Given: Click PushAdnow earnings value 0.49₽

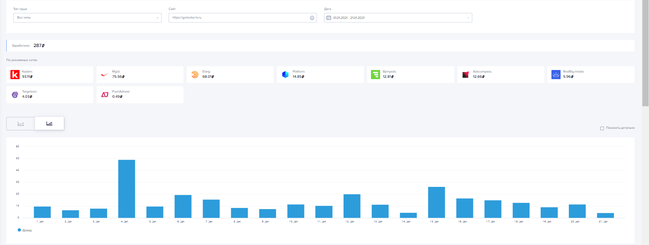Looking at the screenshot, I should (x=117, y=97).
